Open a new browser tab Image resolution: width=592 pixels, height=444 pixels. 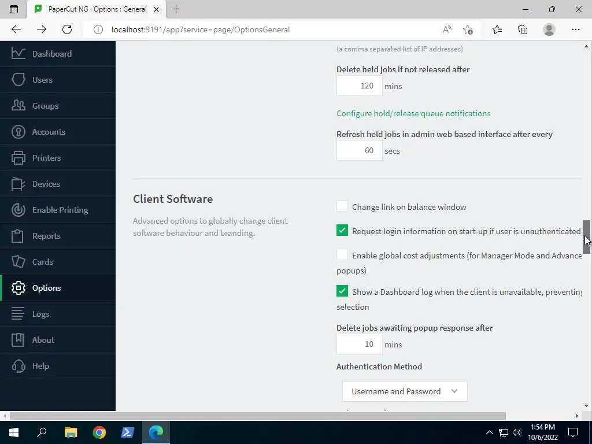(176, 9)
